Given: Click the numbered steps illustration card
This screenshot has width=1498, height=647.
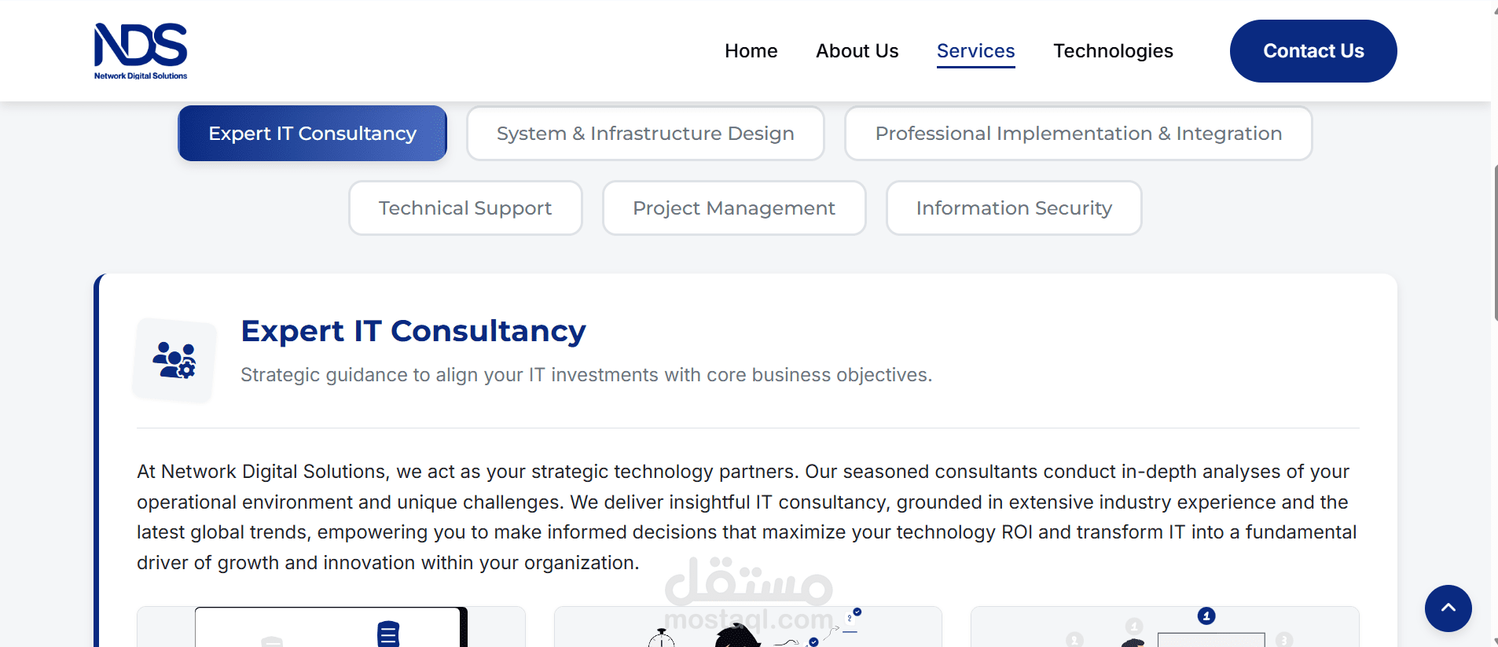Looking at the screenshot, I should (1164, 627).
